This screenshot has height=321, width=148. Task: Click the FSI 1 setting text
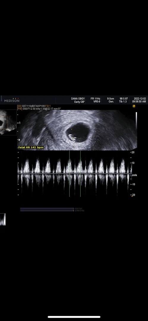coord(47,106)
